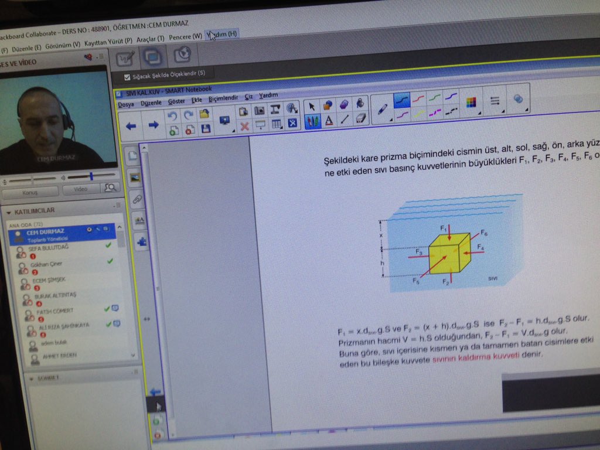Switch to Web Tour mode
The image size is (600, 450).
point(183,54)
